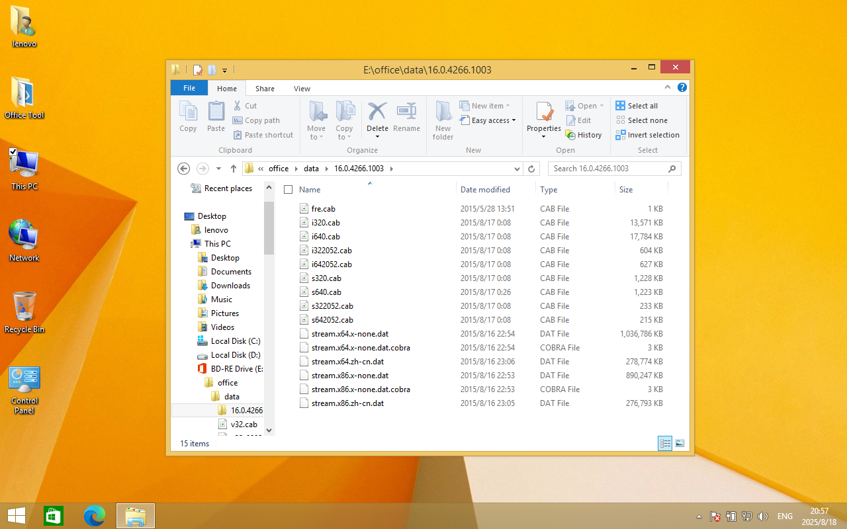Open the Store app from the taskbar
Screen dimensions: 847x529
(53, 515)
